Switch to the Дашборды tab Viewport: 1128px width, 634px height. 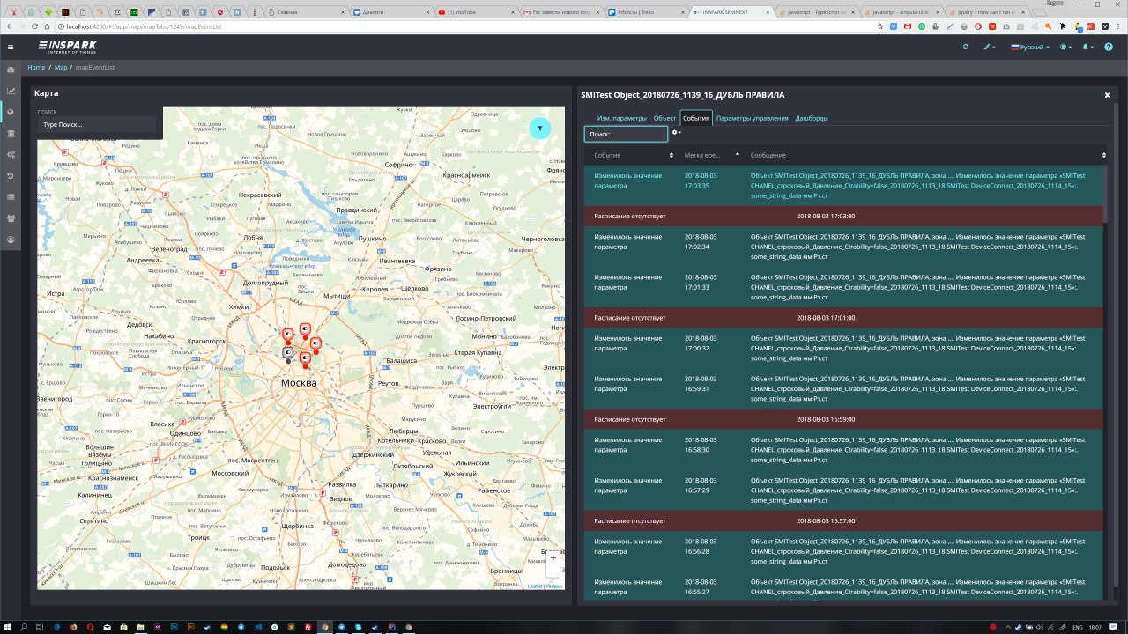pyautogui.click(x=811, y=118)
